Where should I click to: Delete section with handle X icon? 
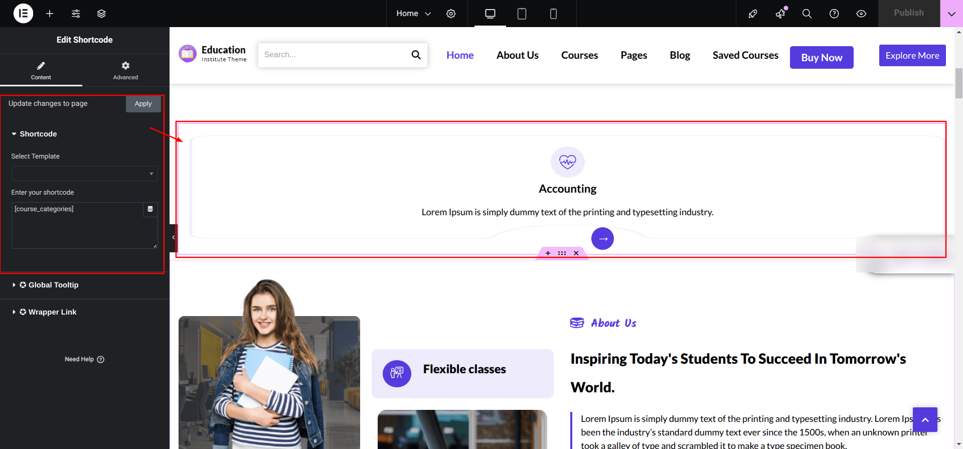(576, 253)
